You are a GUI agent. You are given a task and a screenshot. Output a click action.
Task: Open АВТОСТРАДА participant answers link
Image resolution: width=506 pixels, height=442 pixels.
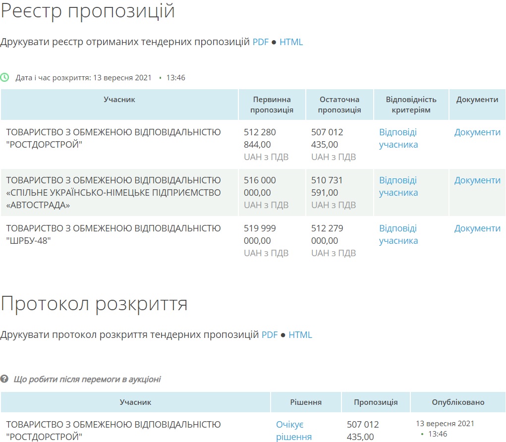(x=398, y=186)
